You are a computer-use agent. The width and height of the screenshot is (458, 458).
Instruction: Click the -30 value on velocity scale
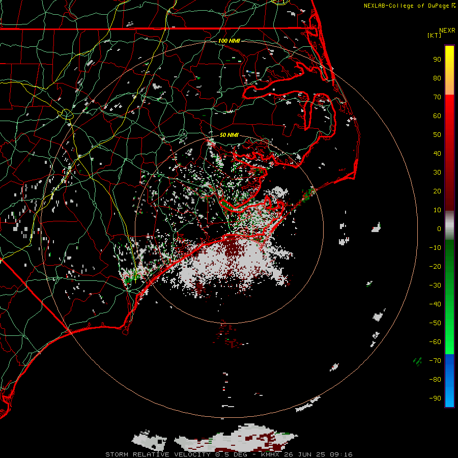click(x=435, y=285)
